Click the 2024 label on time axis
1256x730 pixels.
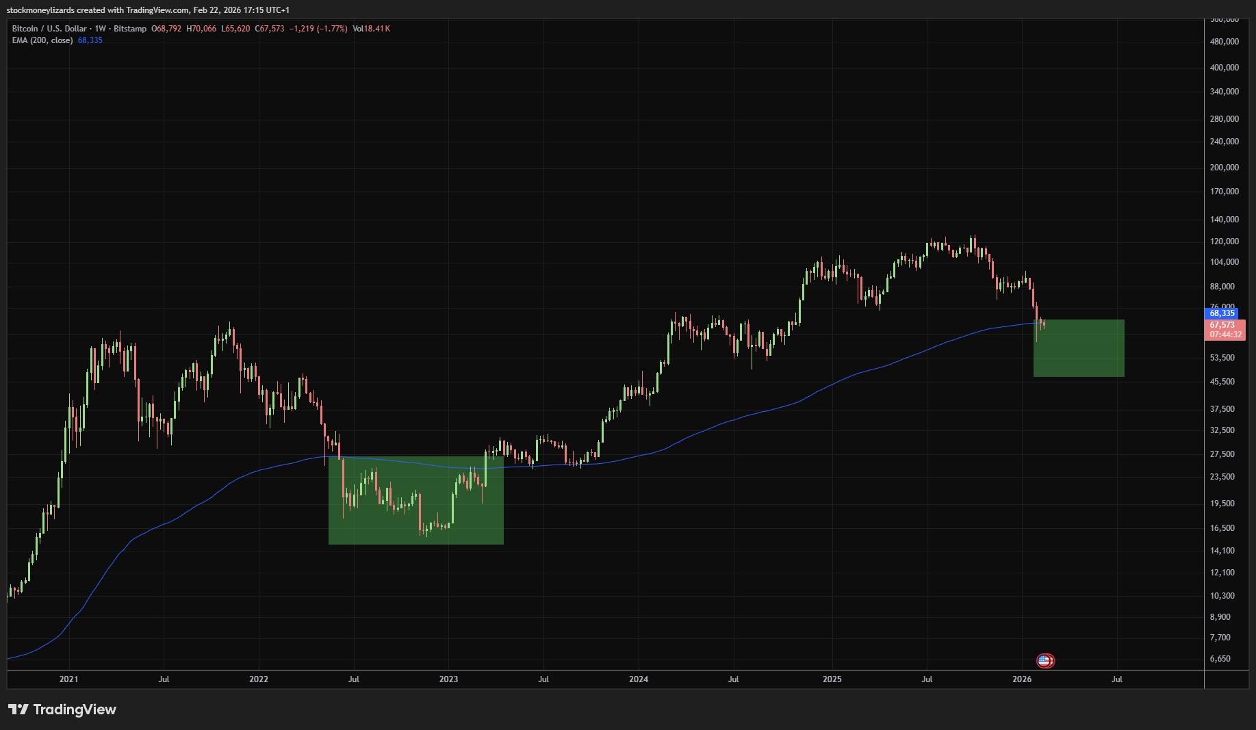point(639,679)
